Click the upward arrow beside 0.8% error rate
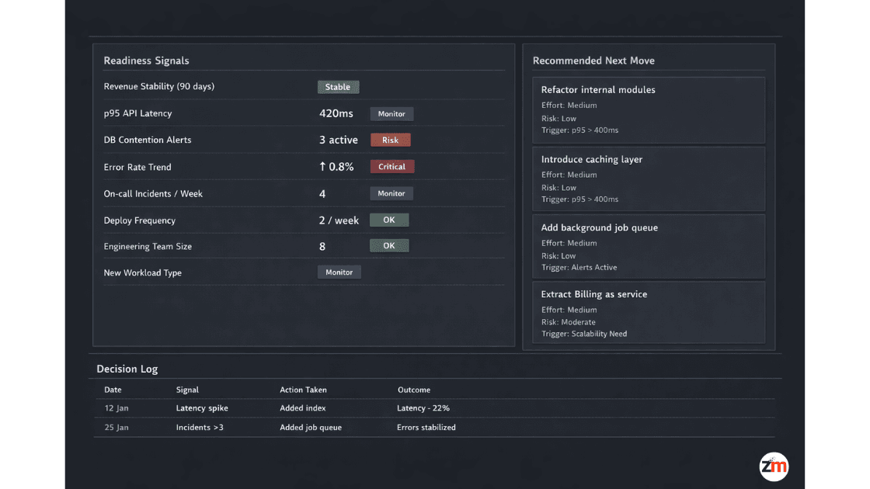The width and height of the screenshot is (870, 489). pos(322,166)
